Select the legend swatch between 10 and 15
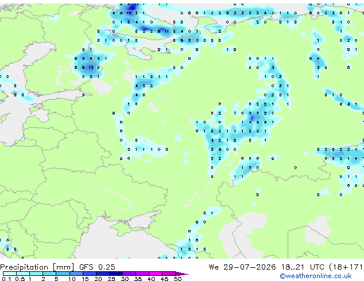This screenshot has height=281, width=364. (76, 274)
